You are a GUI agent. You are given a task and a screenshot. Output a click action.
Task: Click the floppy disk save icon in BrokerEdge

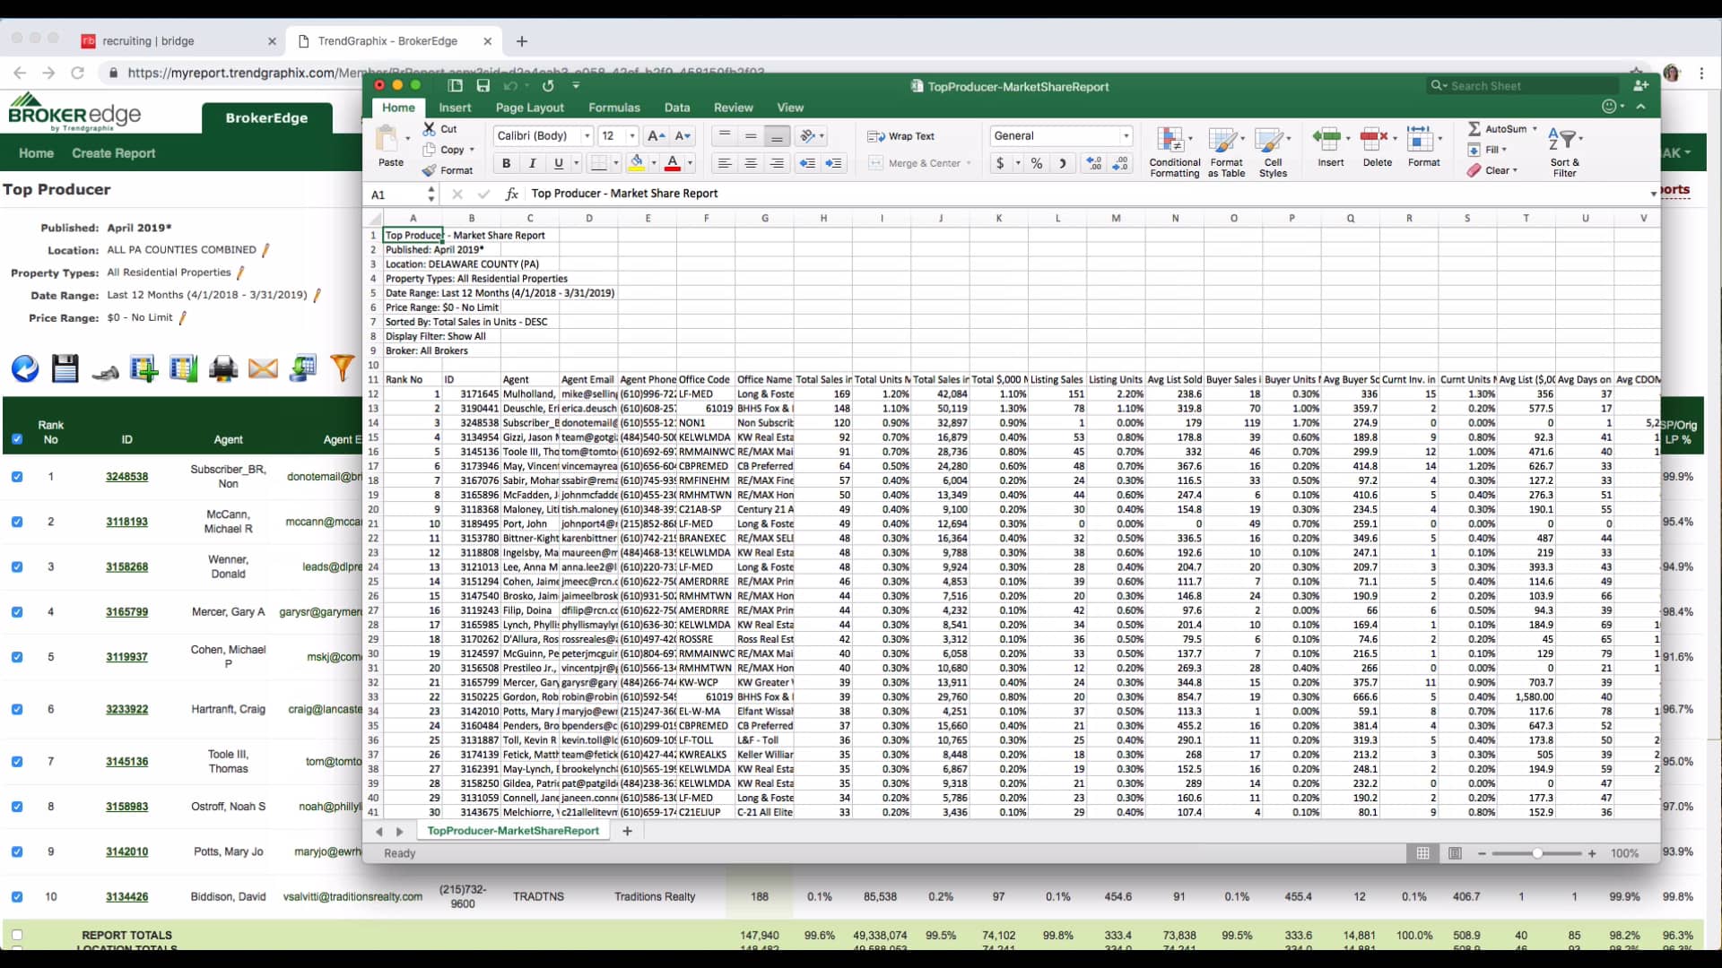pyautogui.click(x=65, y=368)
